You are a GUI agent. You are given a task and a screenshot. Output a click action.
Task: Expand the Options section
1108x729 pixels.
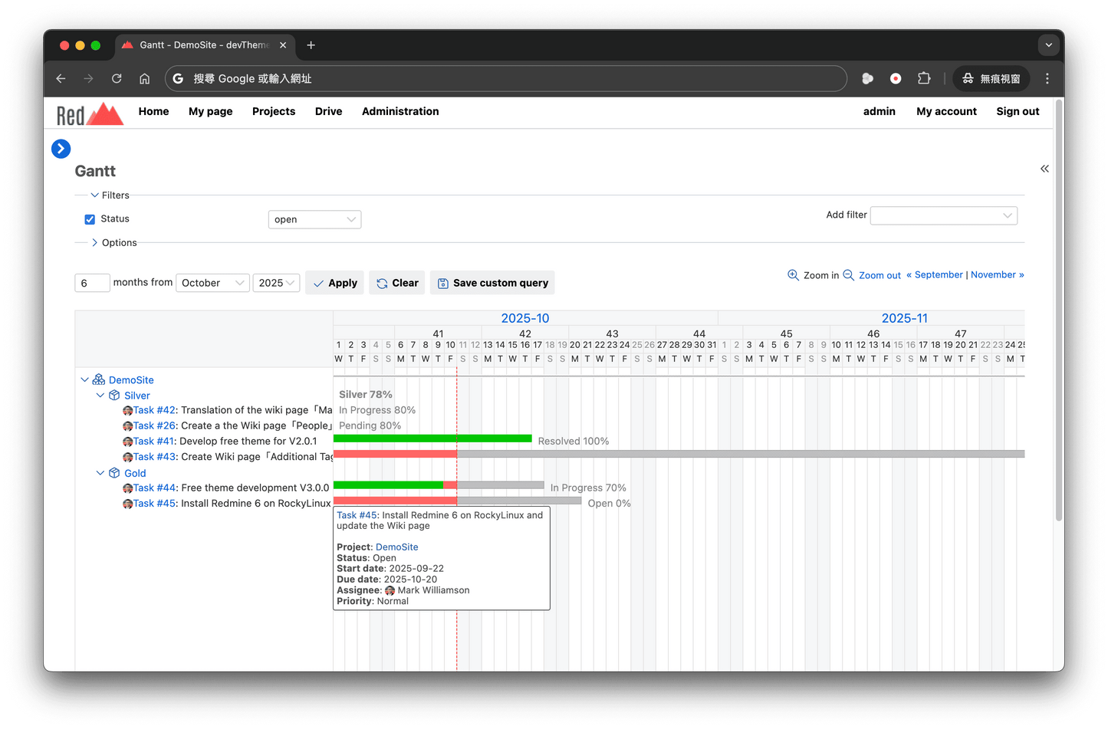coord(95,243)
